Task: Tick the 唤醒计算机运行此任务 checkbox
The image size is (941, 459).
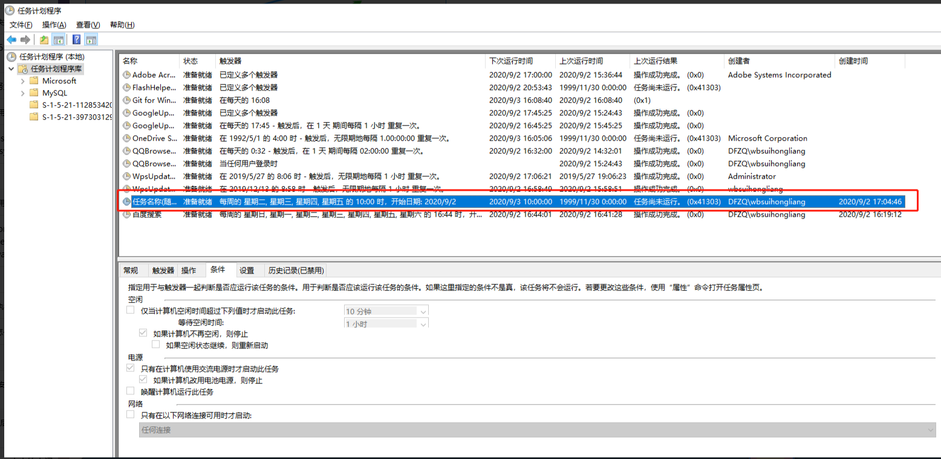Action: 131,391
